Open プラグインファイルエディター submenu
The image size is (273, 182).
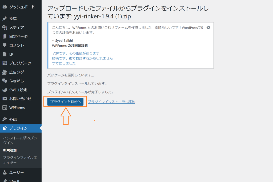tap(20, 160)
